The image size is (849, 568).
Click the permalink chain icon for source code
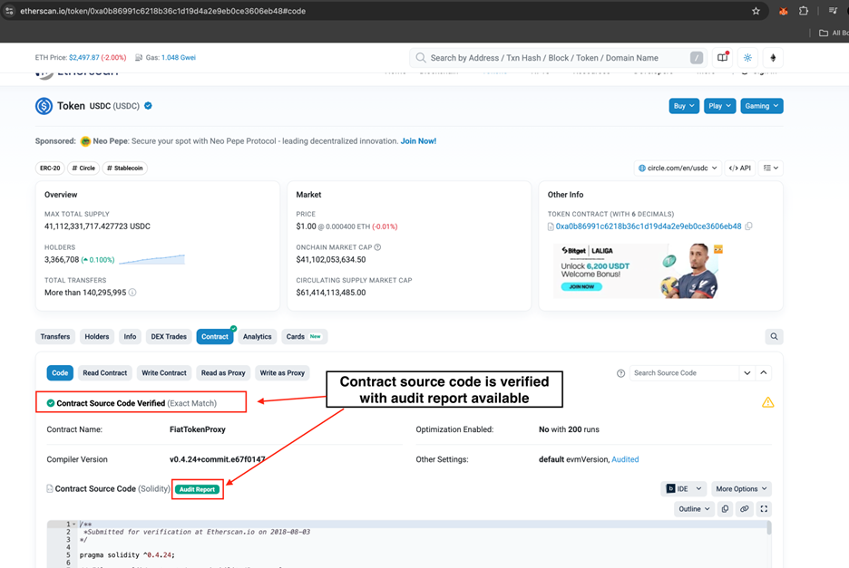pos(745,509)
